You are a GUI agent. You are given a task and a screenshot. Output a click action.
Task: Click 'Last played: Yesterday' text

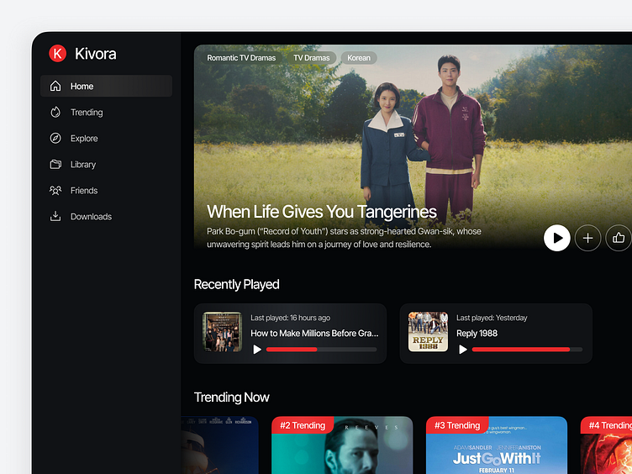pos(492,318)
